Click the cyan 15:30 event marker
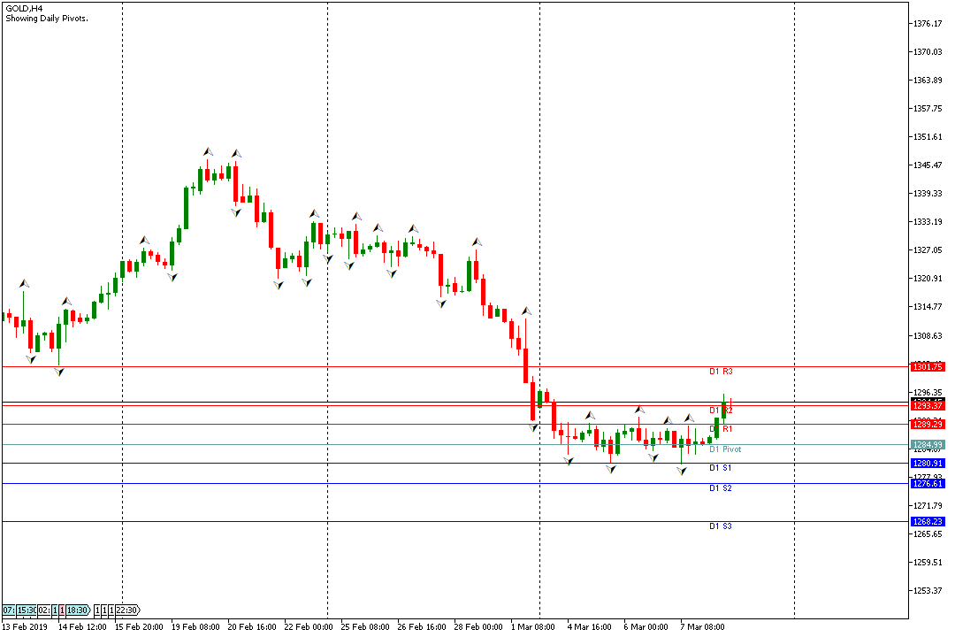 27,610
